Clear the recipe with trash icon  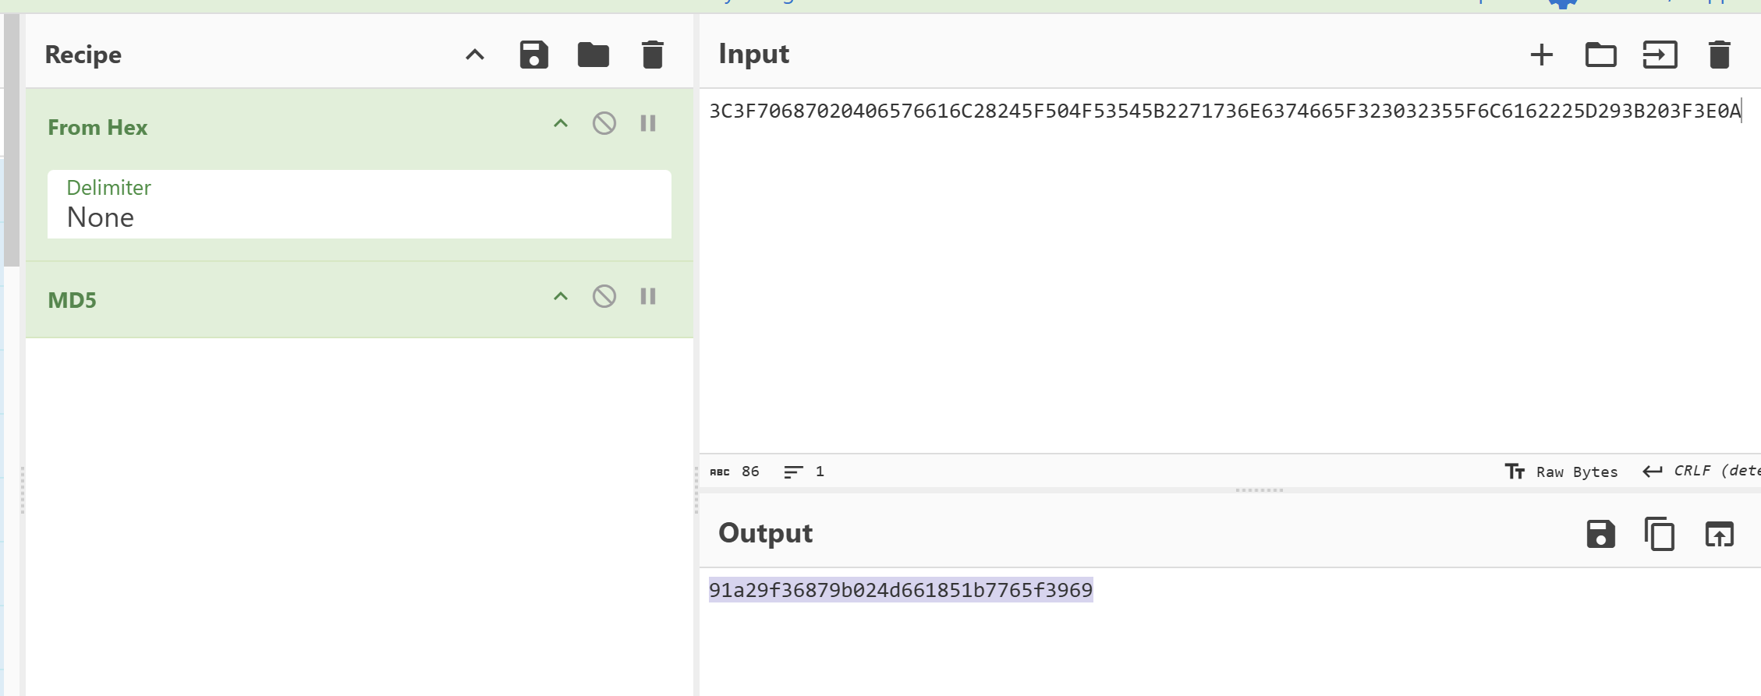(x=652, y=55)
